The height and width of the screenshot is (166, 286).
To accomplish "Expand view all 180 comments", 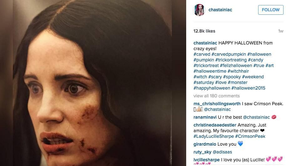I will pos(217,96).
